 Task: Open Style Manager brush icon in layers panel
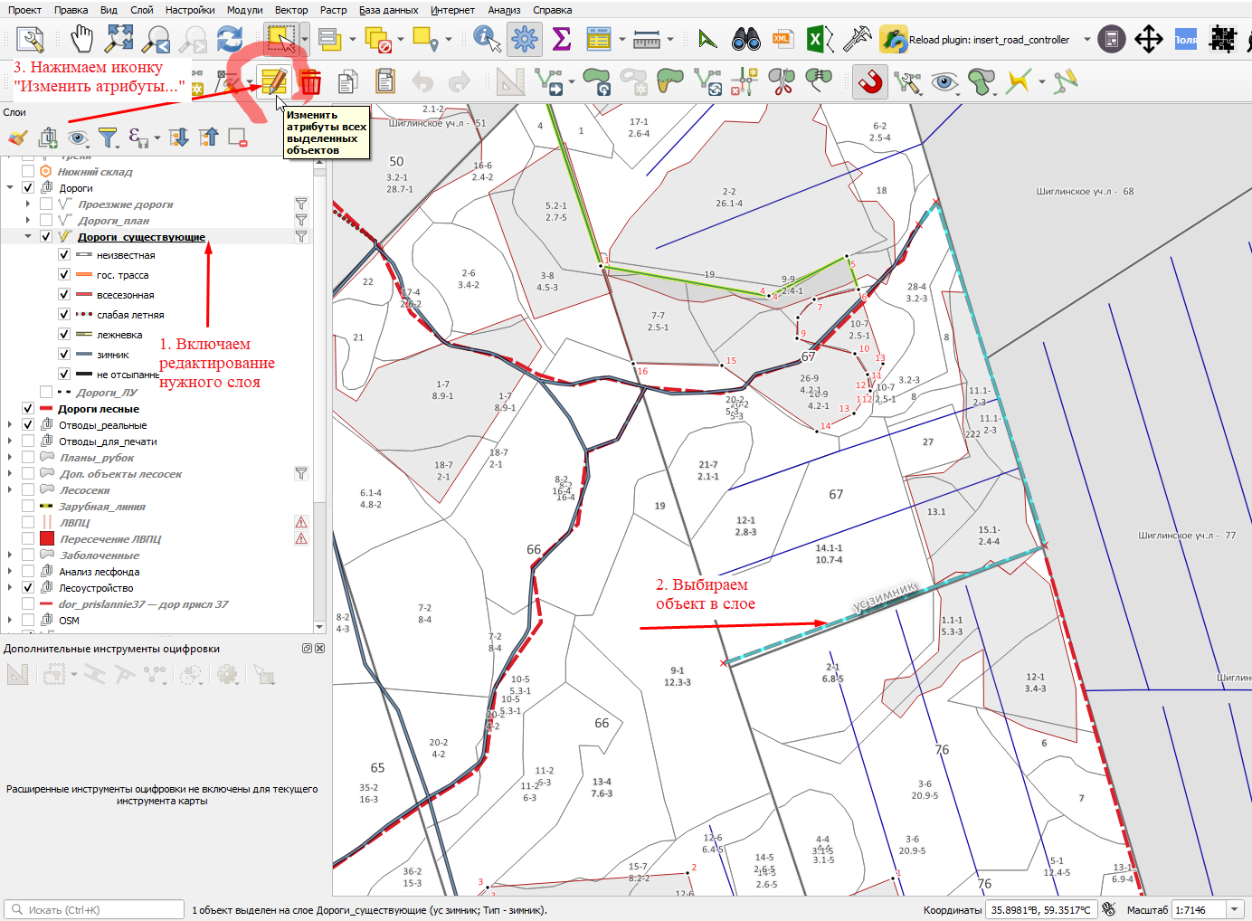[x=17, y=138]
